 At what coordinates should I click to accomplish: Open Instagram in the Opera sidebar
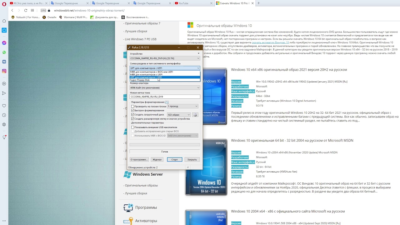[x=4, y=71]
